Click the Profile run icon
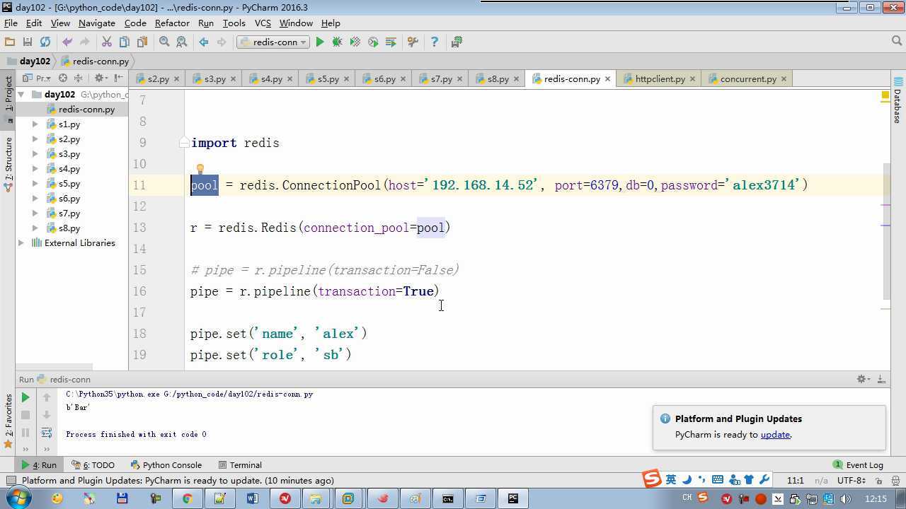906x509 pixels. [x=373, y=42]
